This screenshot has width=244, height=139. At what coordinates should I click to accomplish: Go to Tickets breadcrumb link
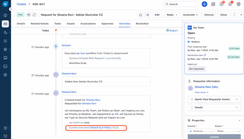[x=21, y=4]
